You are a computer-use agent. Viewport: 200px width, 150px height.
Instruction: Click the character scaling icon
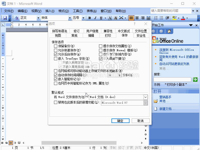121,18
